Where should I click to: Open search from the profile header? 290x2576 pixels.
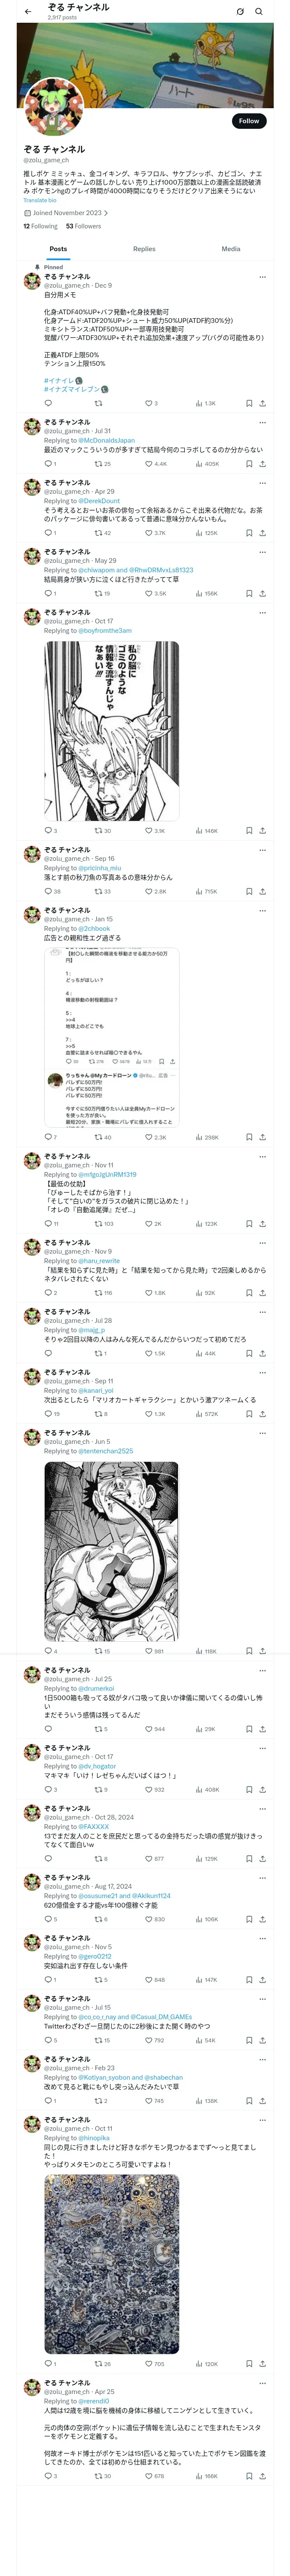point(259,12)
